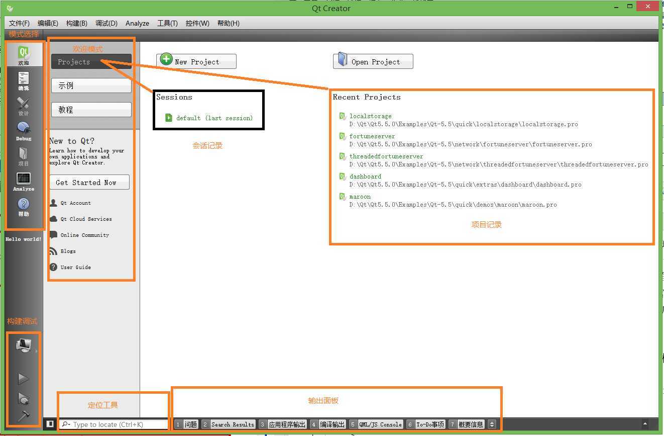Show the 4 编译输出 pane
664x436 pixels.
pos(328,424)
